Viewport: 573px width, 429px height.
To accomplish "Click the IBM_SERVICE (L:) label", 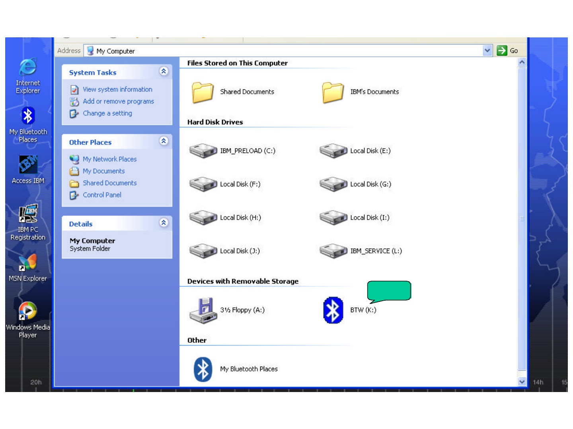I will click(376, 251).
